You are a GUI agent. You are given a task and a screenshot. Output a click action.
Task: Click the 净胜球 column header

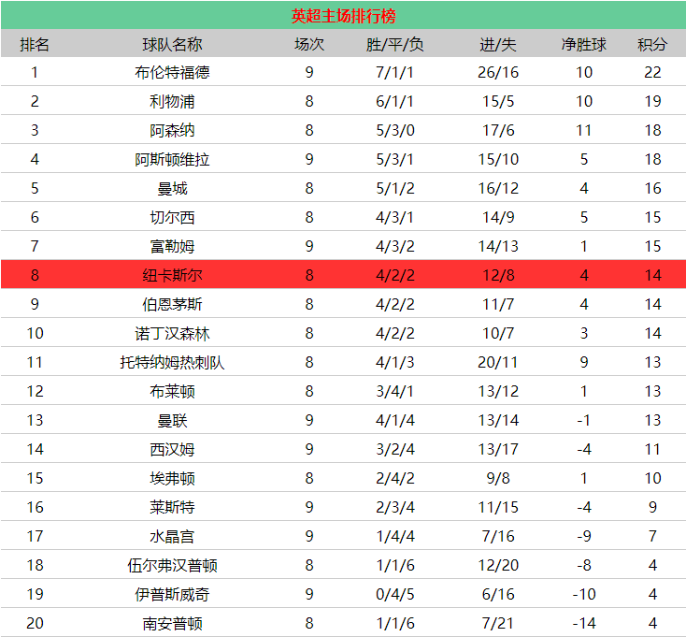point(583,44)
